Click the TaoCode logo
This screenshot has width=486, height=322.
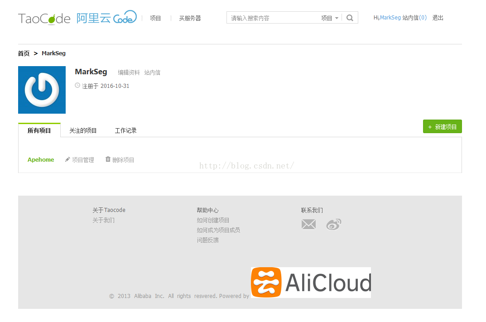(x=44, y=19)
